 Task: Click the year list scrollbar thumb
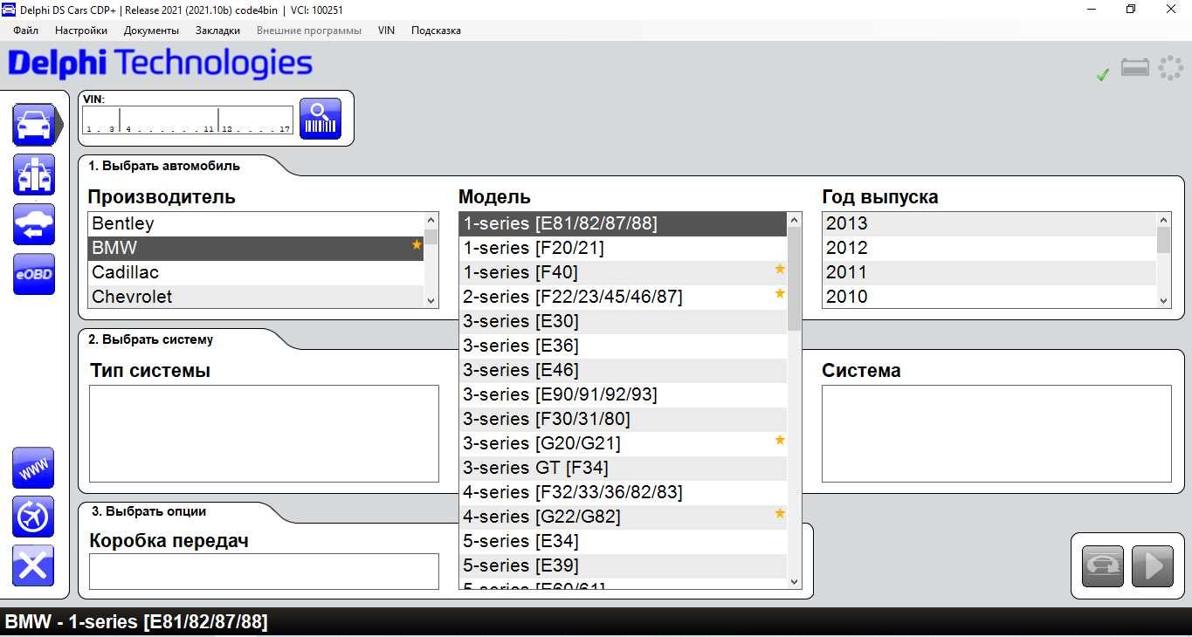point(1163,240)
